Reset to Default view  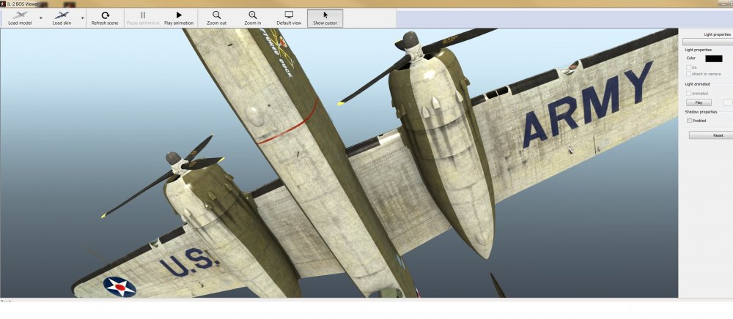[x=289, y=18]
